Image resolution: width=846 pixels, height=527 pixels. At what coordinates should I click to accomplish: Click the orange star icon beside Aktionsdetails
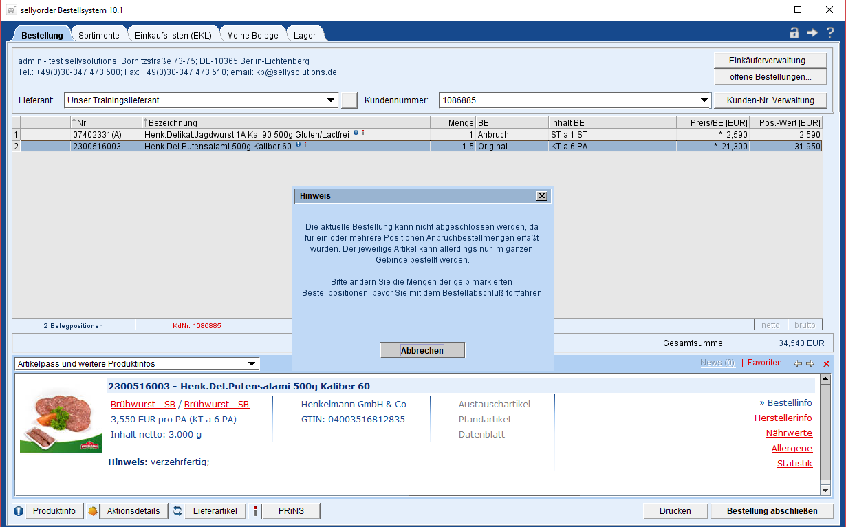pyautogui.click(x=93, y=511)
